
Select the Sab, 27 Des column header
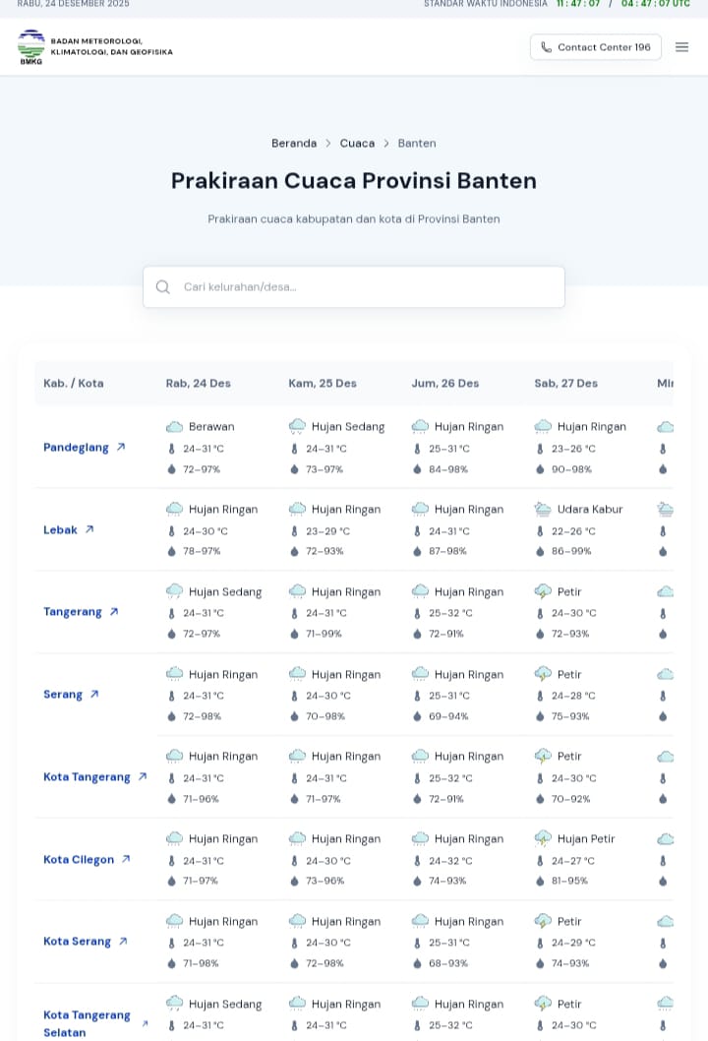pos(565,384)
